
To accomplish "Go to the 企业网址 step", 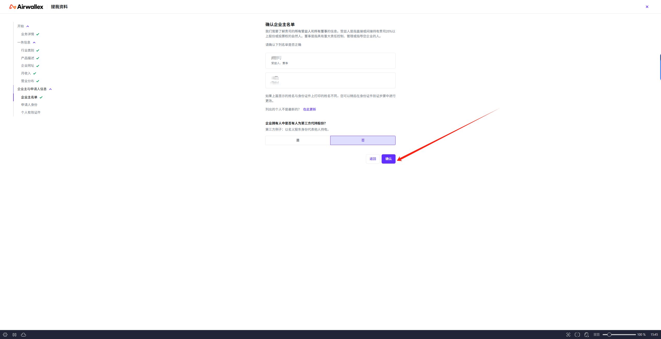I will [x=28, y=66].
